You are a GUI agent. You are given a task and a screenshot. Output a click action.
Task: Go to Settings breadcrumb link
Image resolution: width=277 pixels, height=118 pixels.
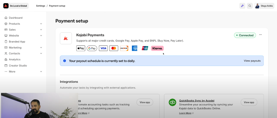[x=41, y=6]
